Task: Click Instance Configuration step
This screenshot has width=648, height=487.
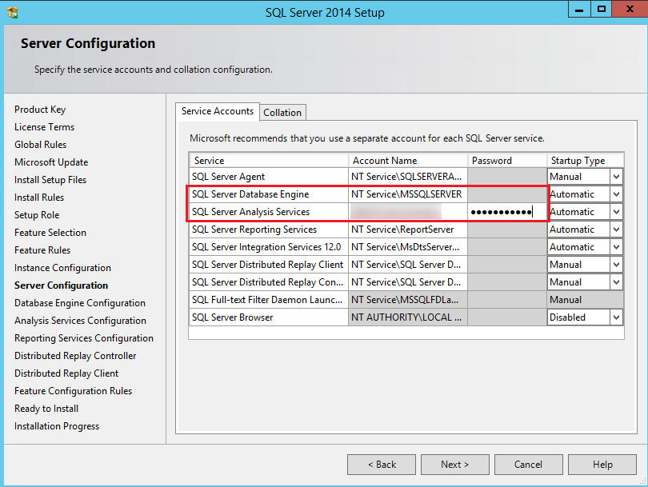Action: pyautogui.click(x=63, y=268)
